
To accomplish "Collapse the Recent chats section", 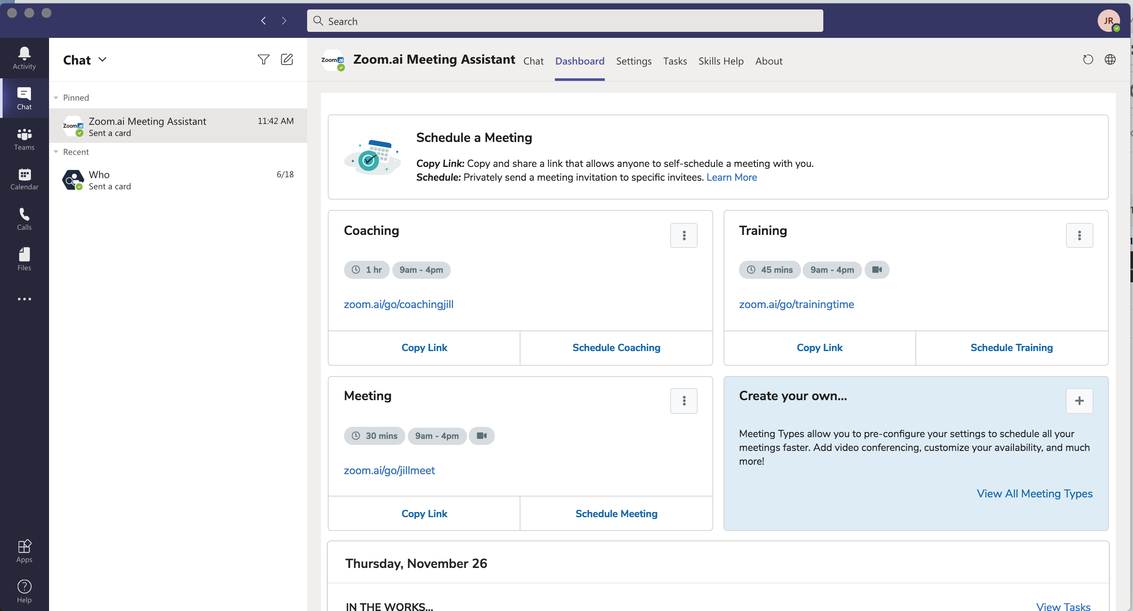I will [56, 152].
